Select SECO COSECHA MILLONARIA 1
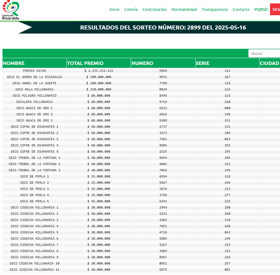Image resolution: width=280 pixels, height=275 pixels. coord(34,208)
